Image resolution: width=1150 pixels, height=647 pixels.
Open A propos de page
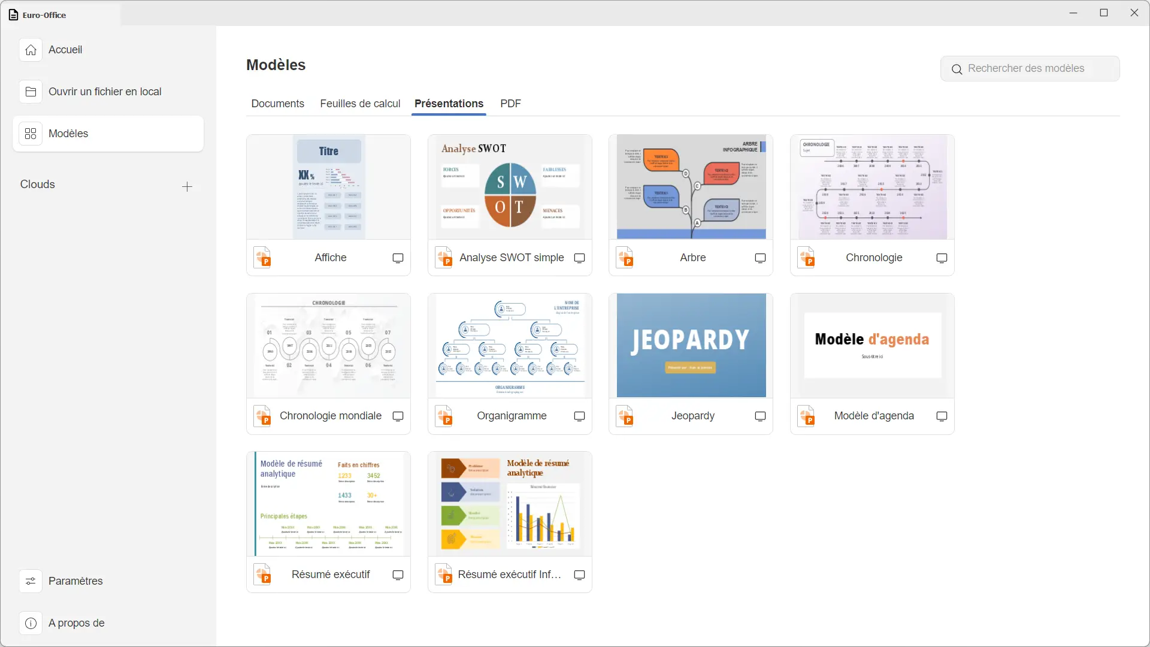click(108, 623)
